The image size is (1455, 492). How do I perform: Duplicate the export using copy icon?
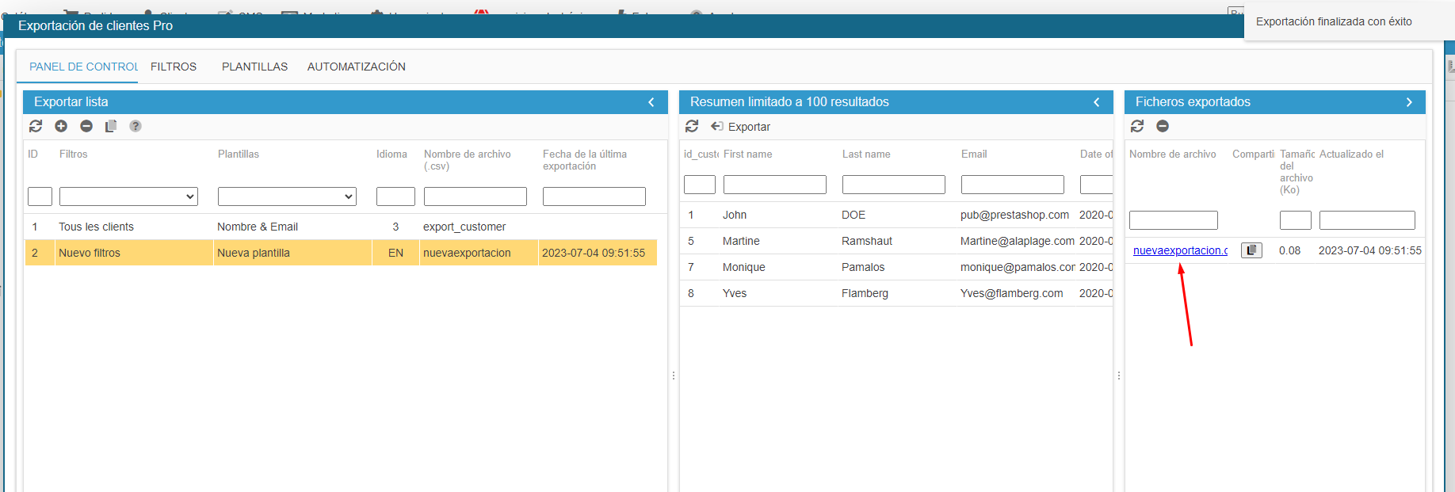tap(111, 126)
